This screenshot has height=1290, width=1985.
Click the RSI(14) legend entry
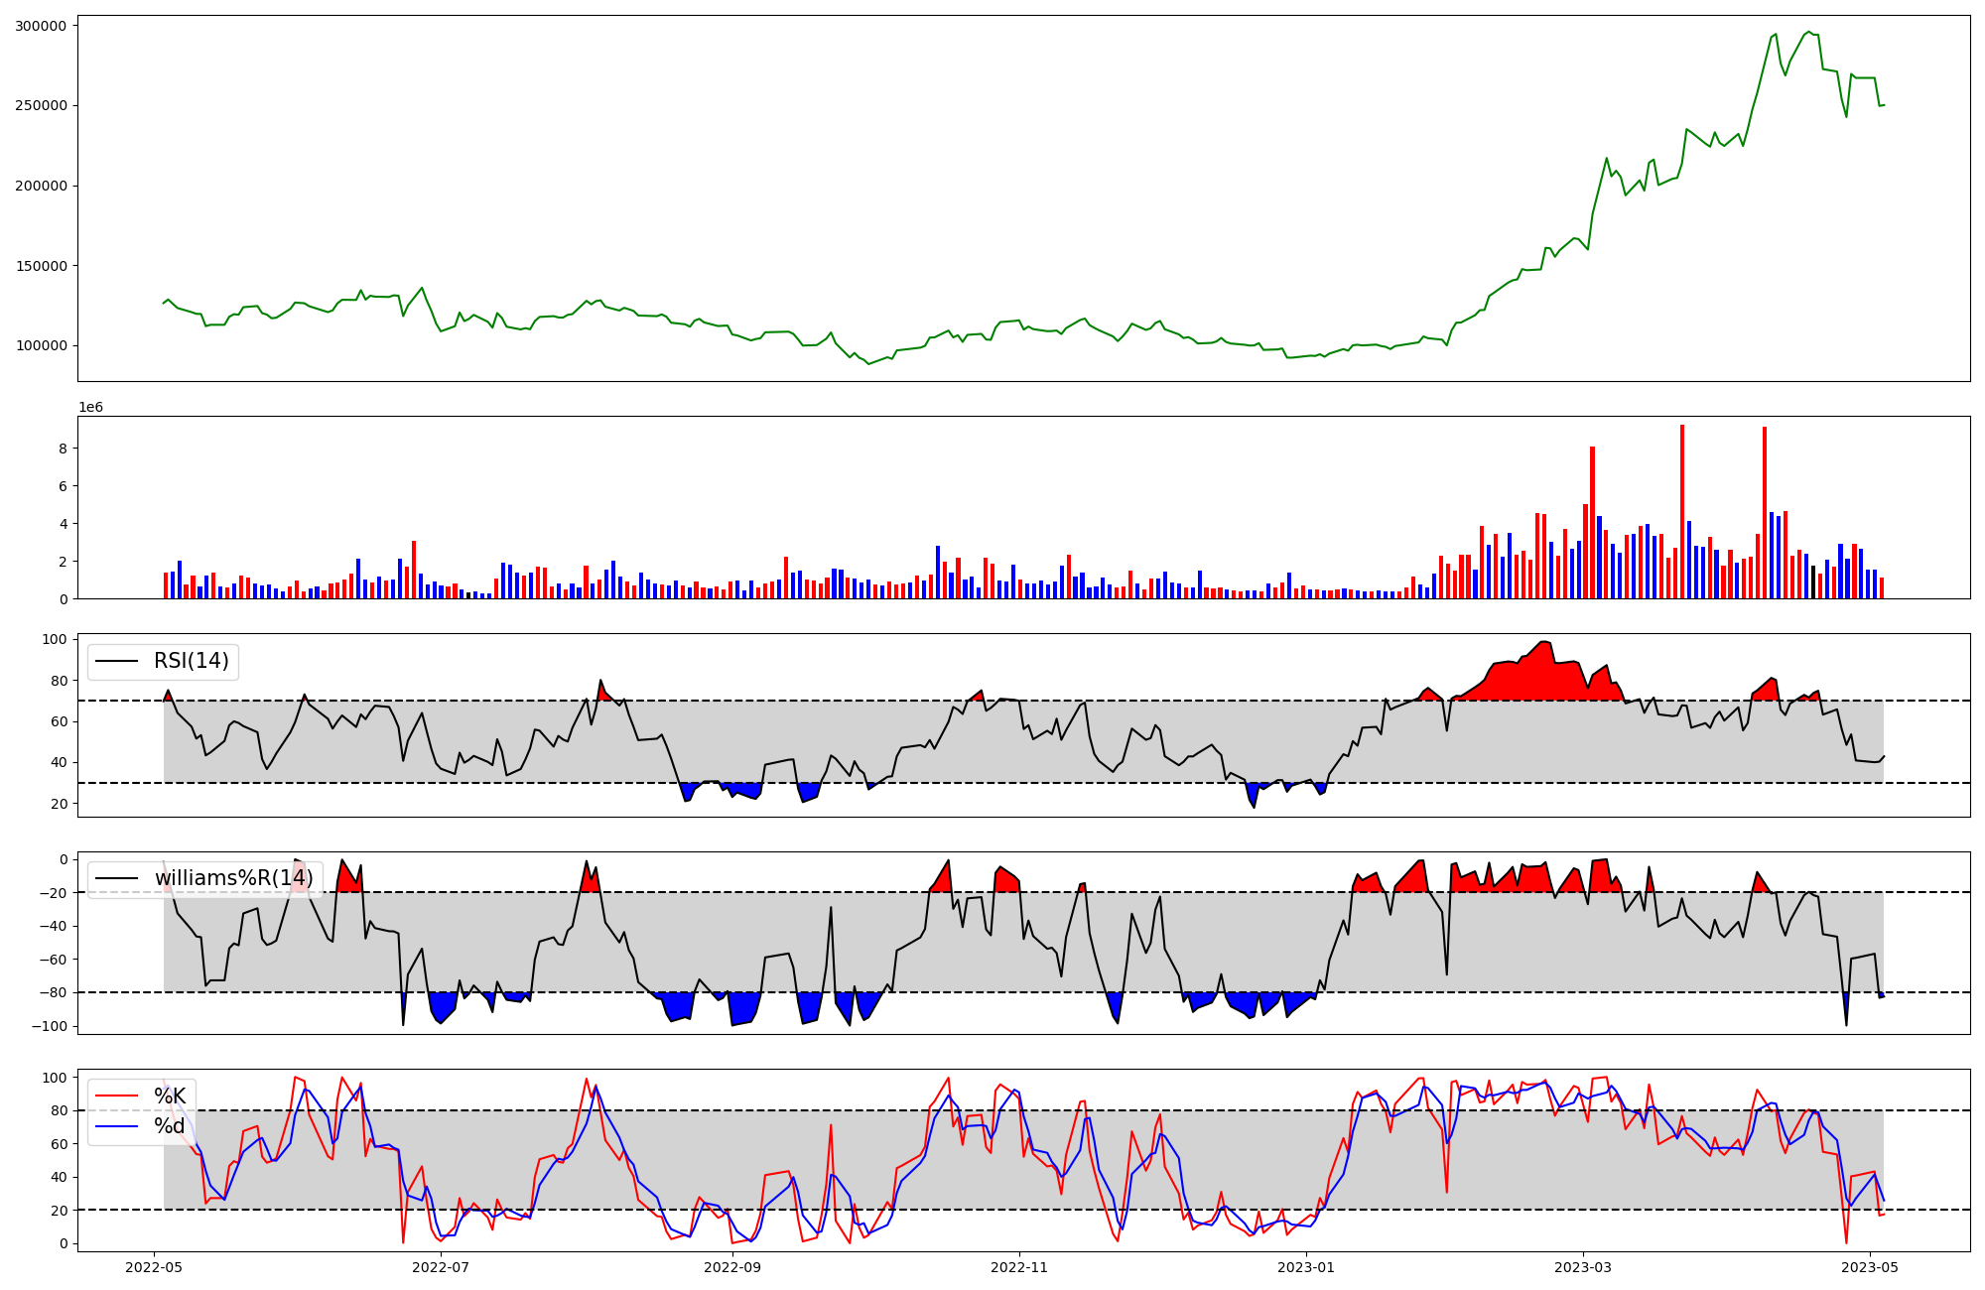pos(191,661)
